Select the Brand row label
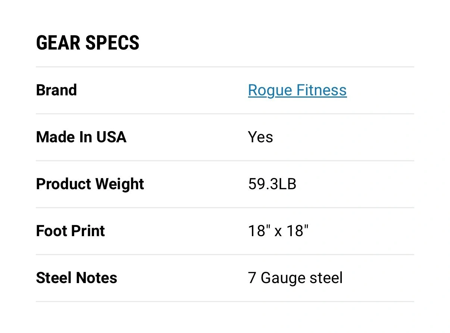Viewport: 450px width, 333px height. pyautogui.click(x=56, y=90)
